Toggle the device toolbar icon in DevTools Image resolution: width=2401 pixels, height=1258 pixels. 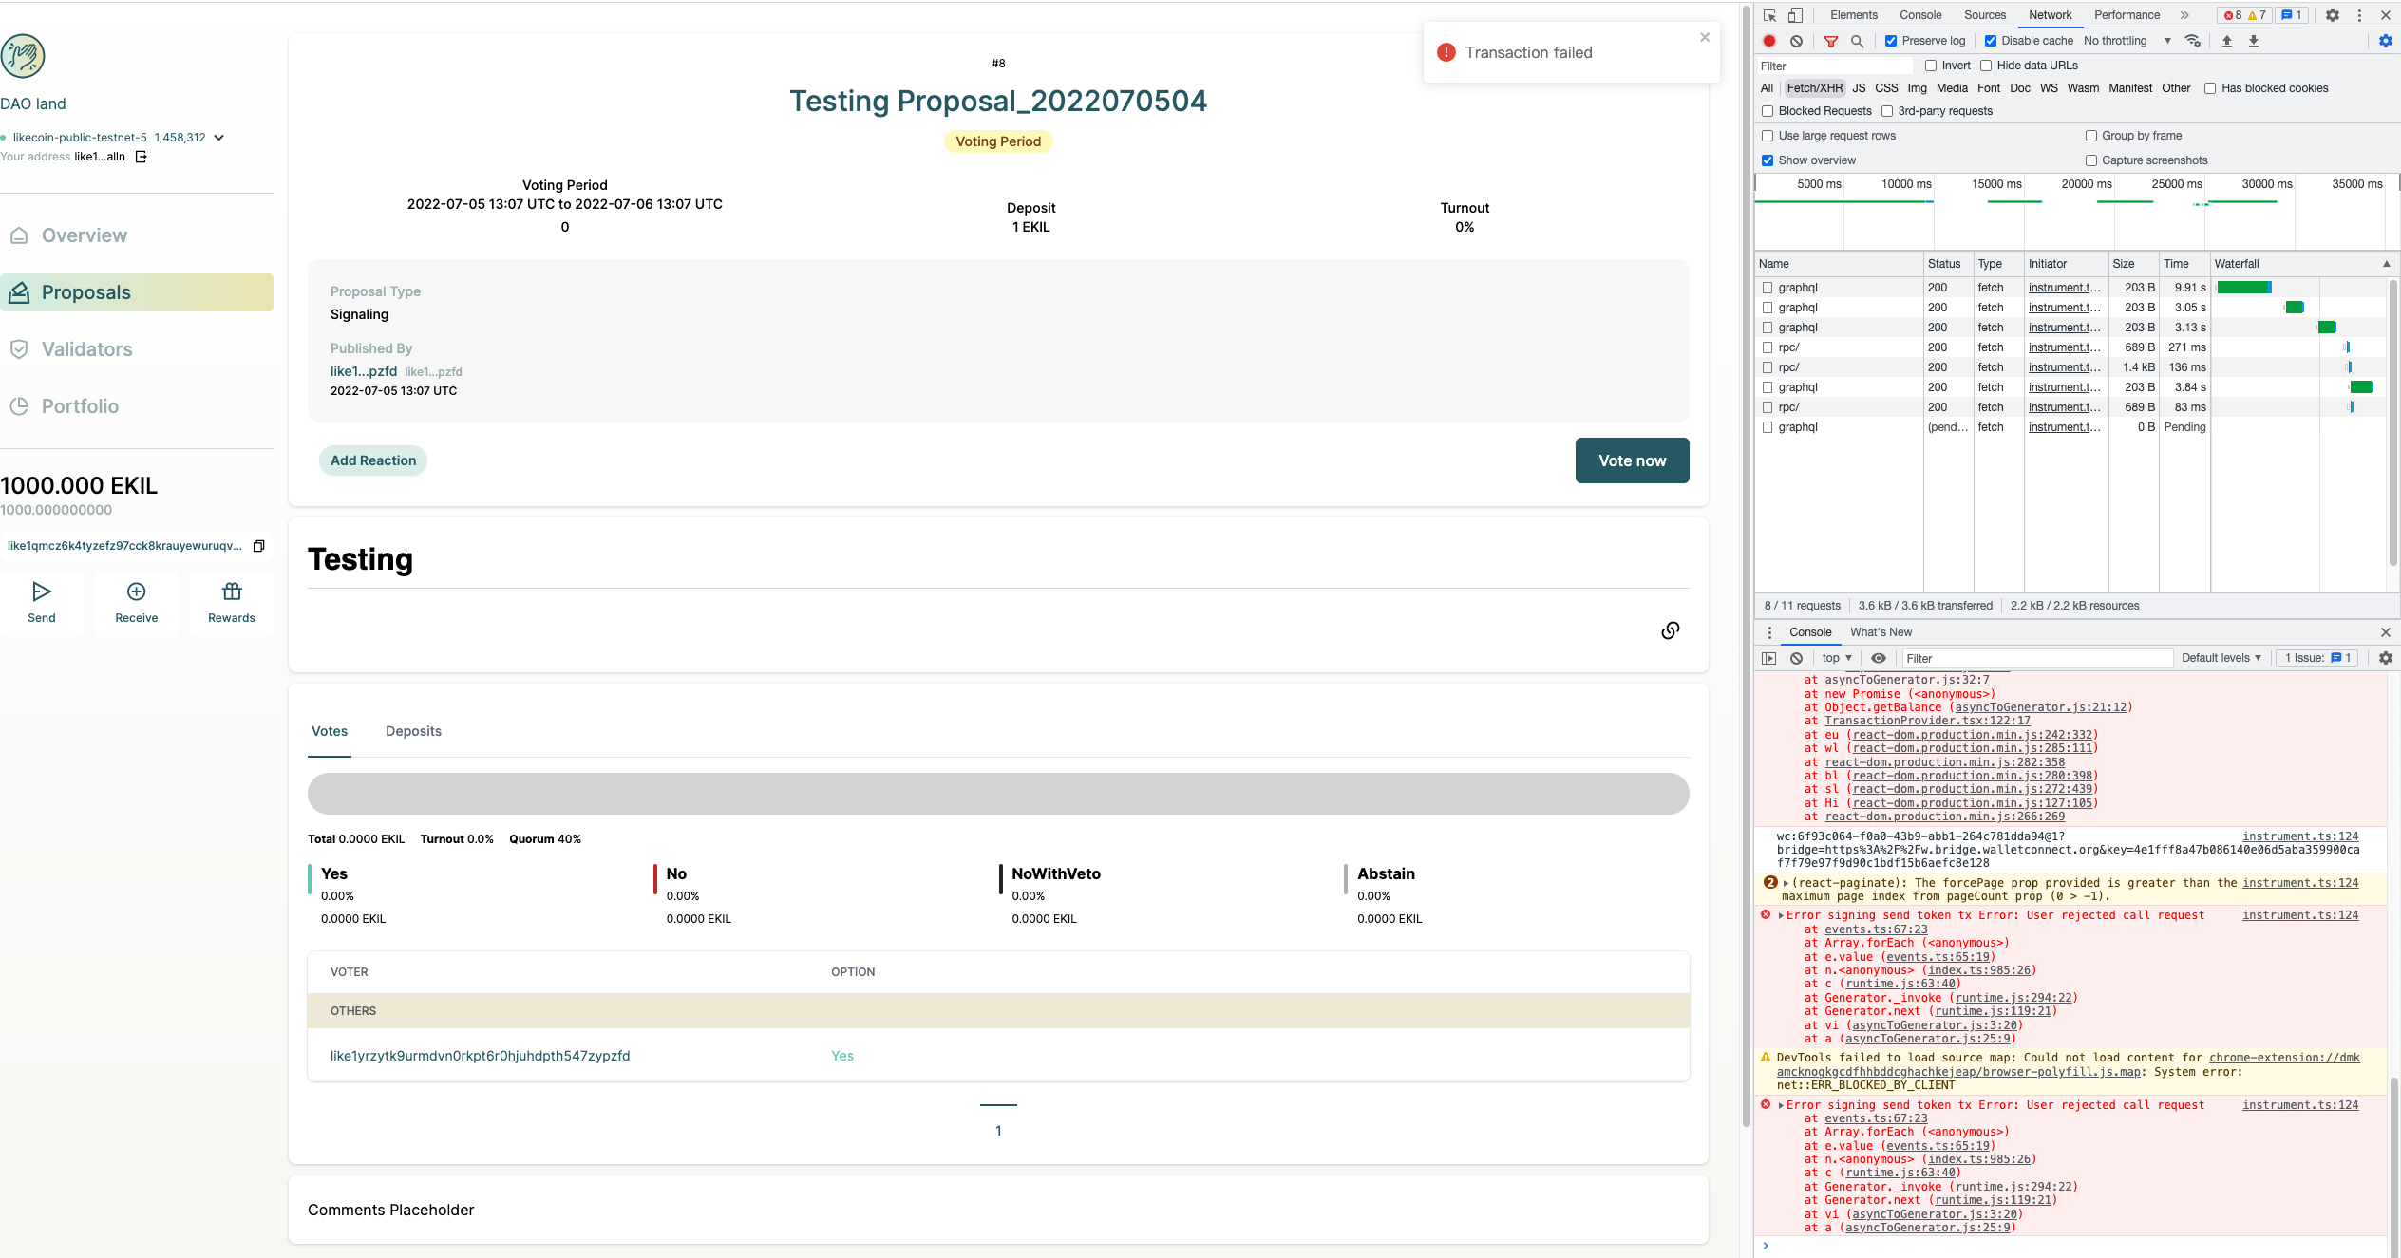[x=1795, y=15]
